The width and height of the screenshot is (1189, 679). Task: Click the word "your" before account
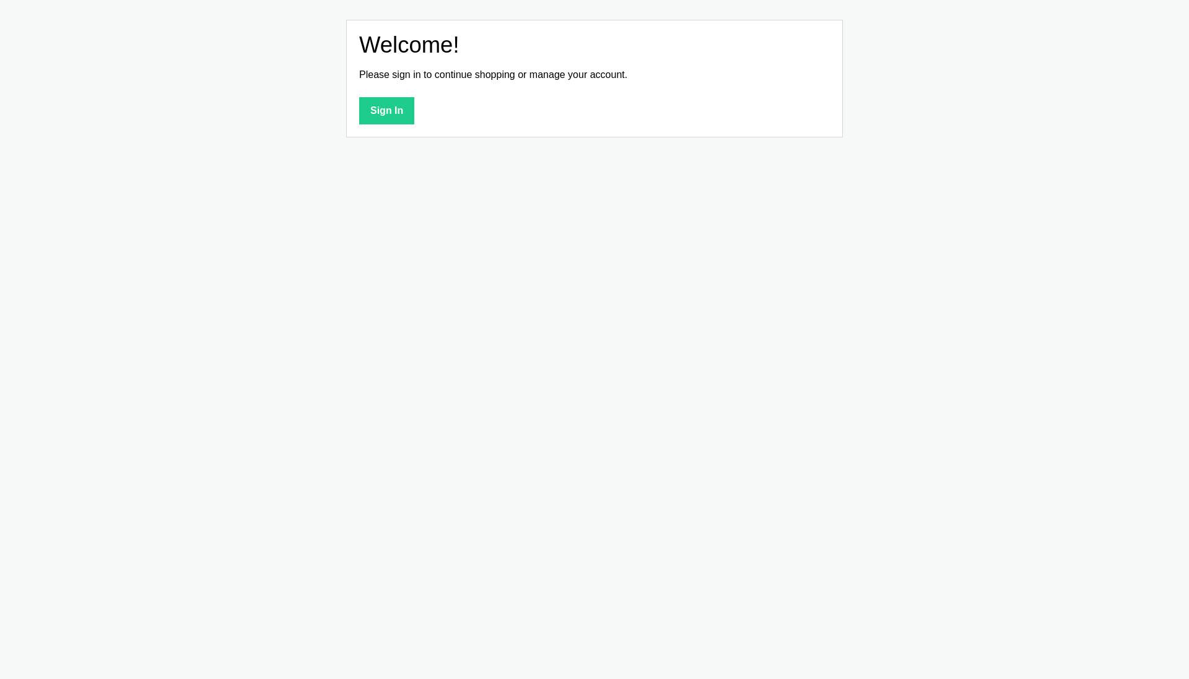tap(577, 75)
